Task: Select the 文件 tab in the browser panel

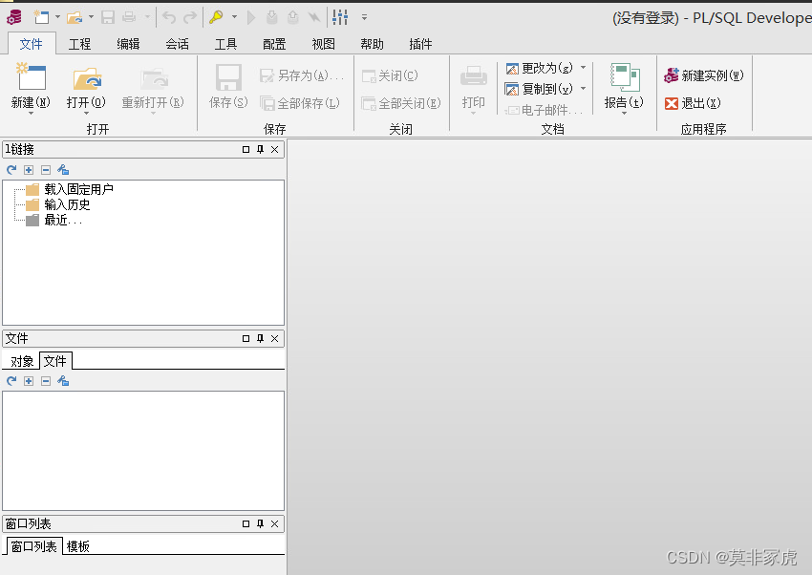Action: click(55, 361)
